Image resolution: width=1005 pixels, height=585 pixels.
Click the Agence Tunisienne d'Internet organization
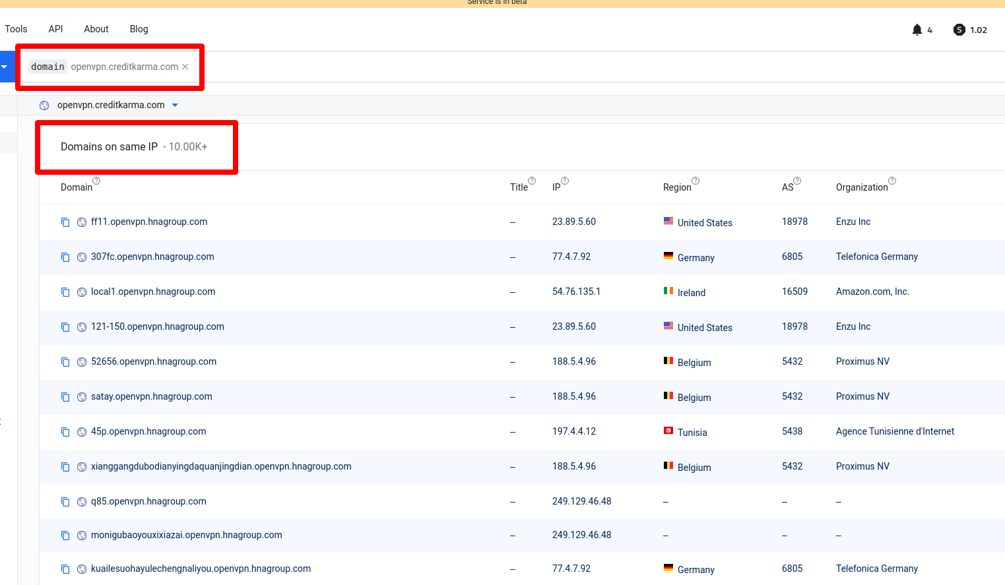click(x=895, y=431)
